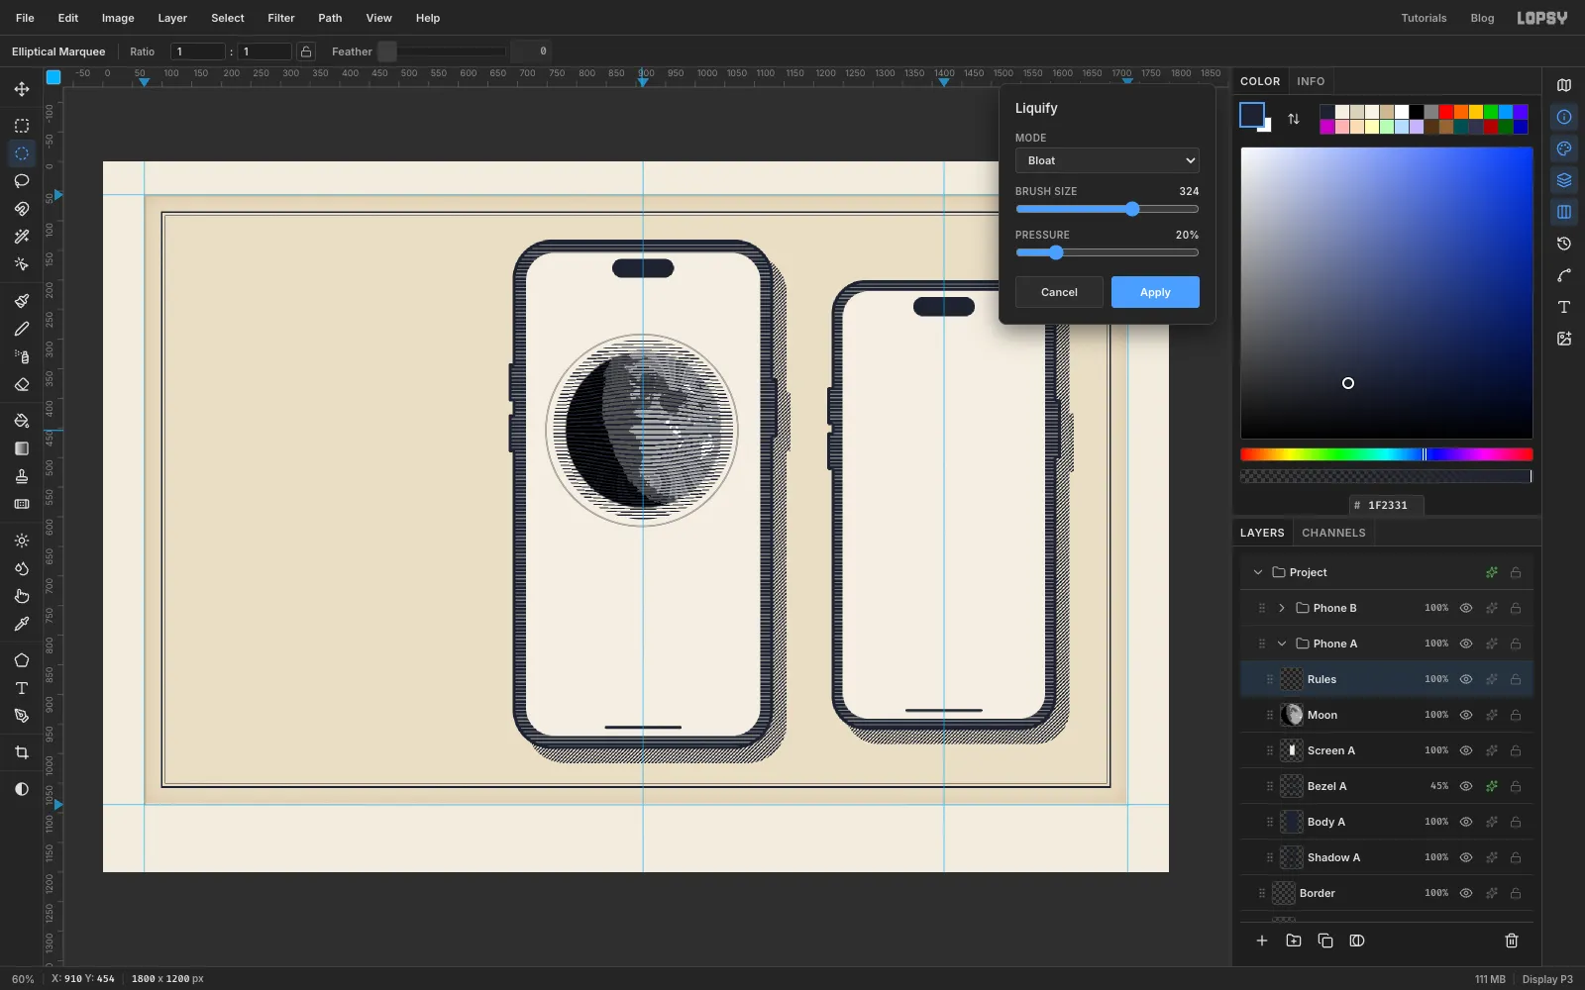Hide the Rules layer

pos(1466,679)
